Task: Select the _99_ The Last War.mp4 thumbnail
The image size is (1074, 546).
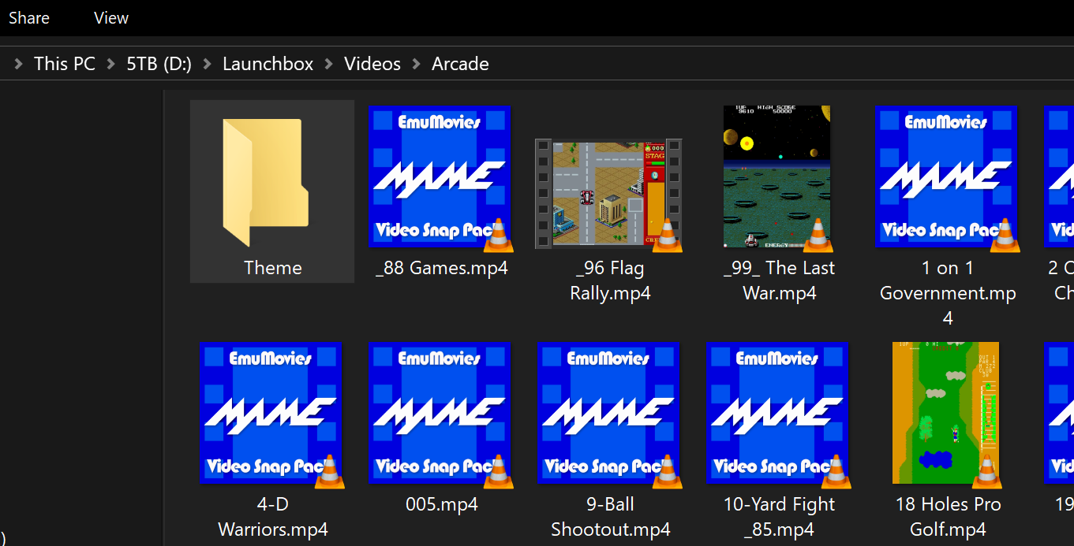Action: pyautogui.click(x=777, y=176)
